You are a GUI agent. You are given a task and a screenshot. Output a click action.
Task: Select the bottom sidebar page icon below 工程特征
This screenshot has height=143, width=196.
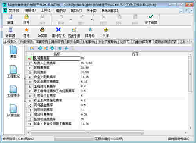(x=13, y=110)
